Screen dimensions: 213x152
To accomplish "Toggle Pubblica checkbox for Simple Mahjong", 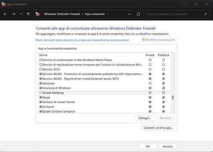I will click(x=163, y=93).
